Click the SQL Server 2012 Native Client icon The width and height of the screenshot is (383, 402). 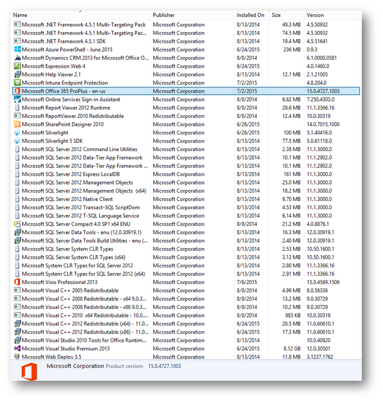coord(17,199)
